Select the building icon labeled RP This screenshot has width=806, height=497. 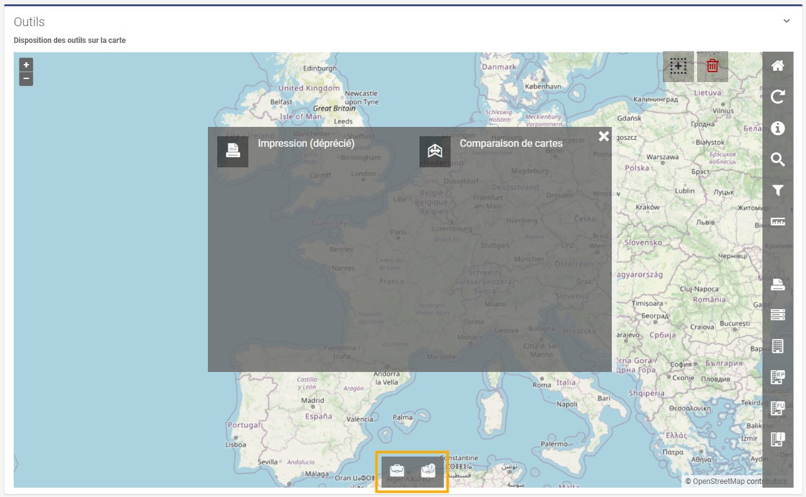(x=777, y=377)
